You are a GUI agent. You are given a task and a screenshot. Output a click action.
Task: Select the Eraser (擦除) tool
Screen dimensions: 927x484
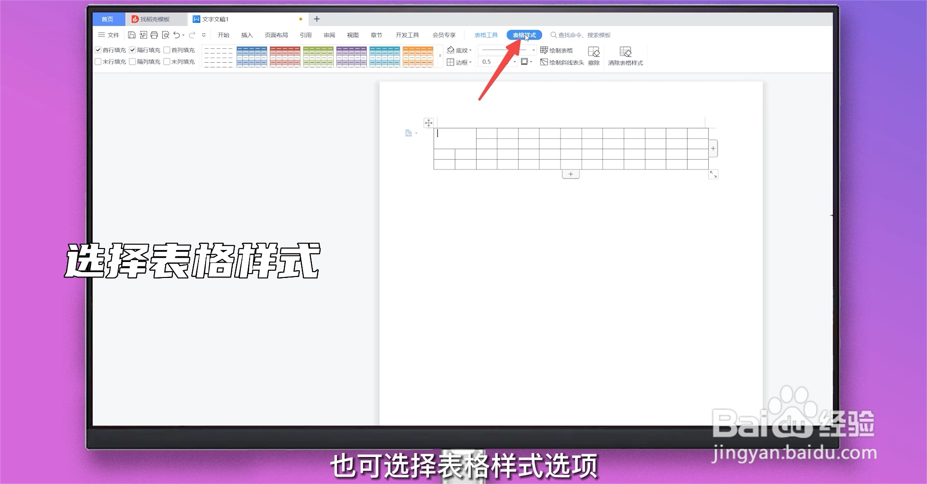[594, 56]
